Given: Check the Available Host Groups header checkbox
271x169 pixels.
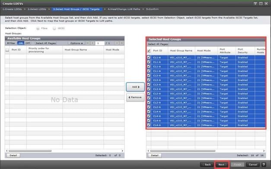Looking at the screenshot, I should point(7,50).
